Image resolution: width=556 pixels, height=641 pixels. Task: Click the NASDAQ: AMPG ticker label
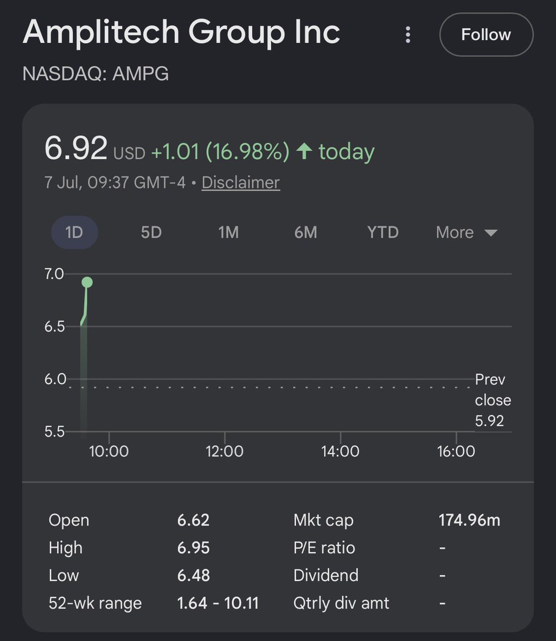click(x=96, y=73)
